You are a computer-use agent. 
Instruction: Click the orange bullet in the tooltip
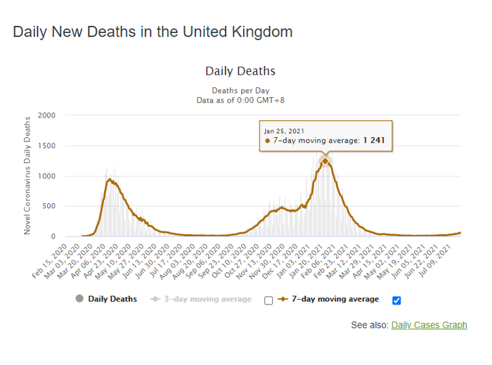point(268,141)
